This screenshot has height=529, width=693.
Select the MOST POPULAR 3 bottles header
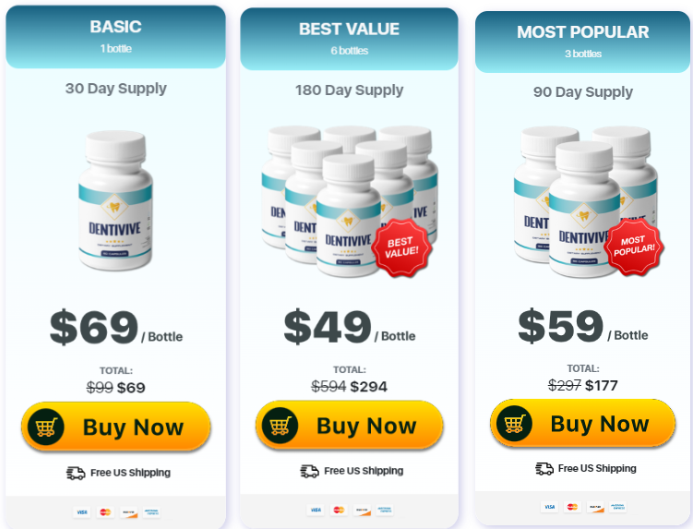click(x=583, y=42)
